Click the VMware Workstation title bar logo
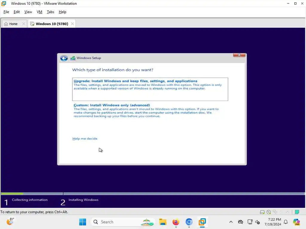This screenshot has height=229, width=306. [4, 3]
